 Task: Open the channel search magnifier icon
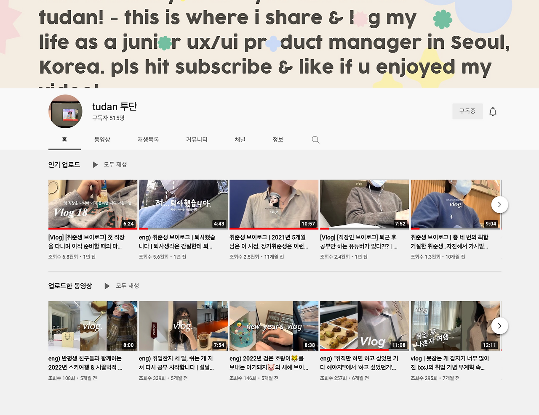click(315, 140)
